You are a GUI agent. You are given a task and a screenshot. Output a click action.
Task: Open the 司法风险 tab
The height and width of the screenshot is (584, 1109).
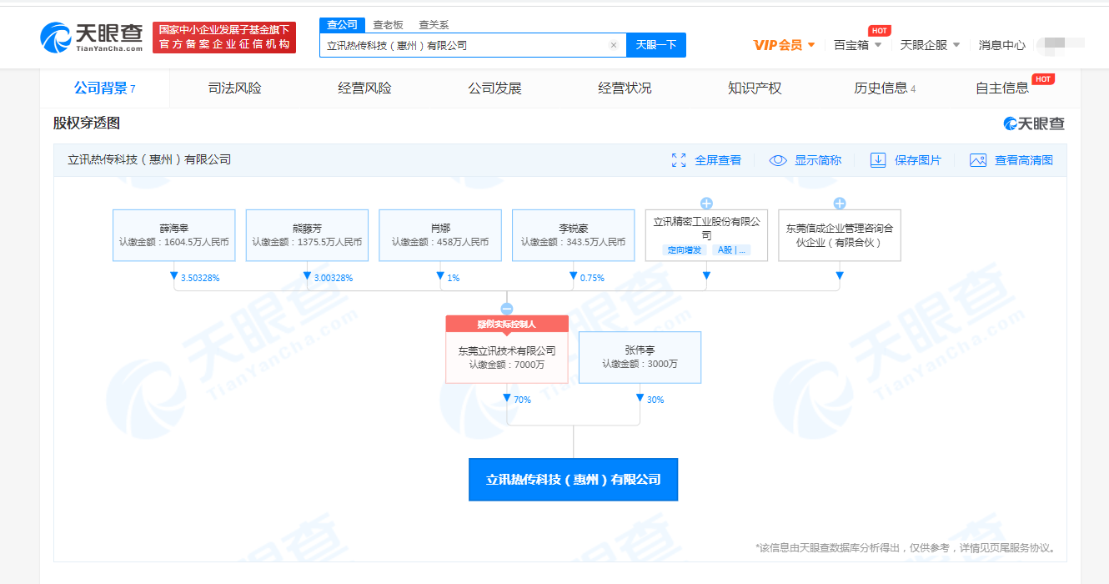pyautogui.click(x=234, y=88)
